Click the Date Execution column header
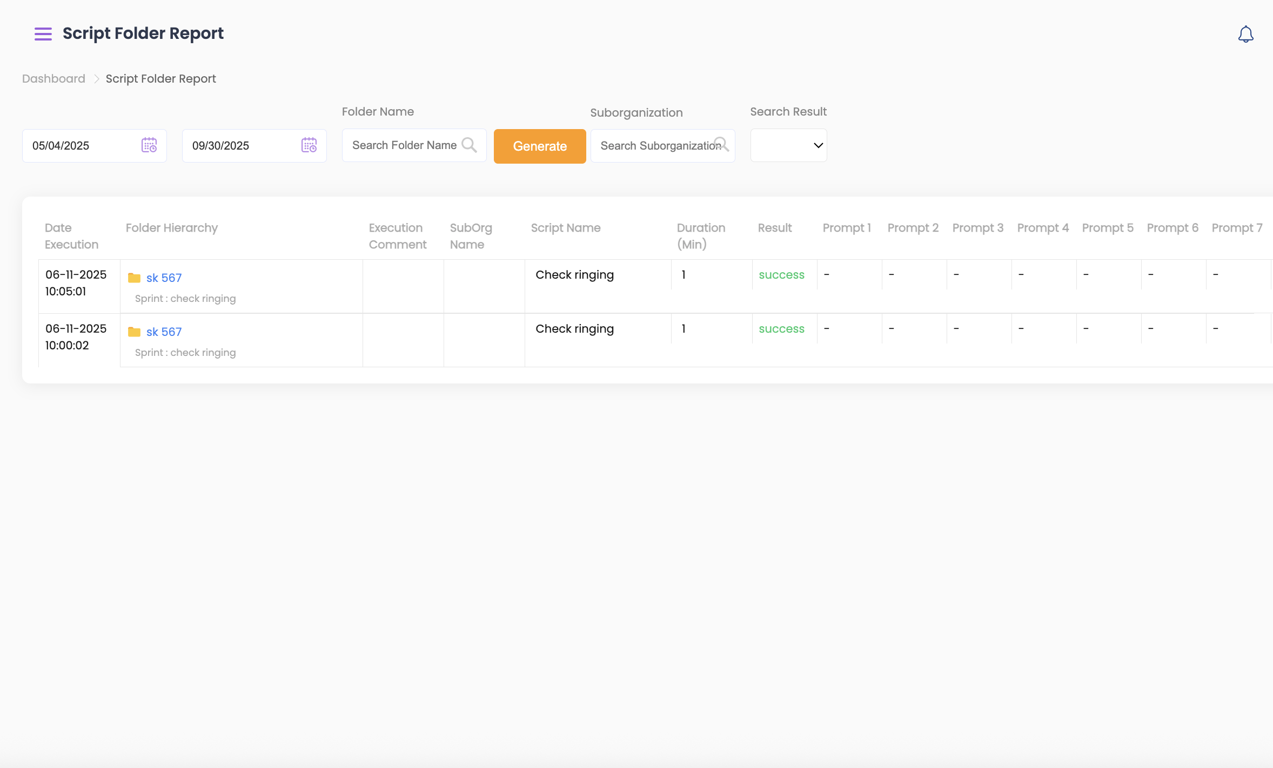Screen dimensions: 1273x768 71,236
